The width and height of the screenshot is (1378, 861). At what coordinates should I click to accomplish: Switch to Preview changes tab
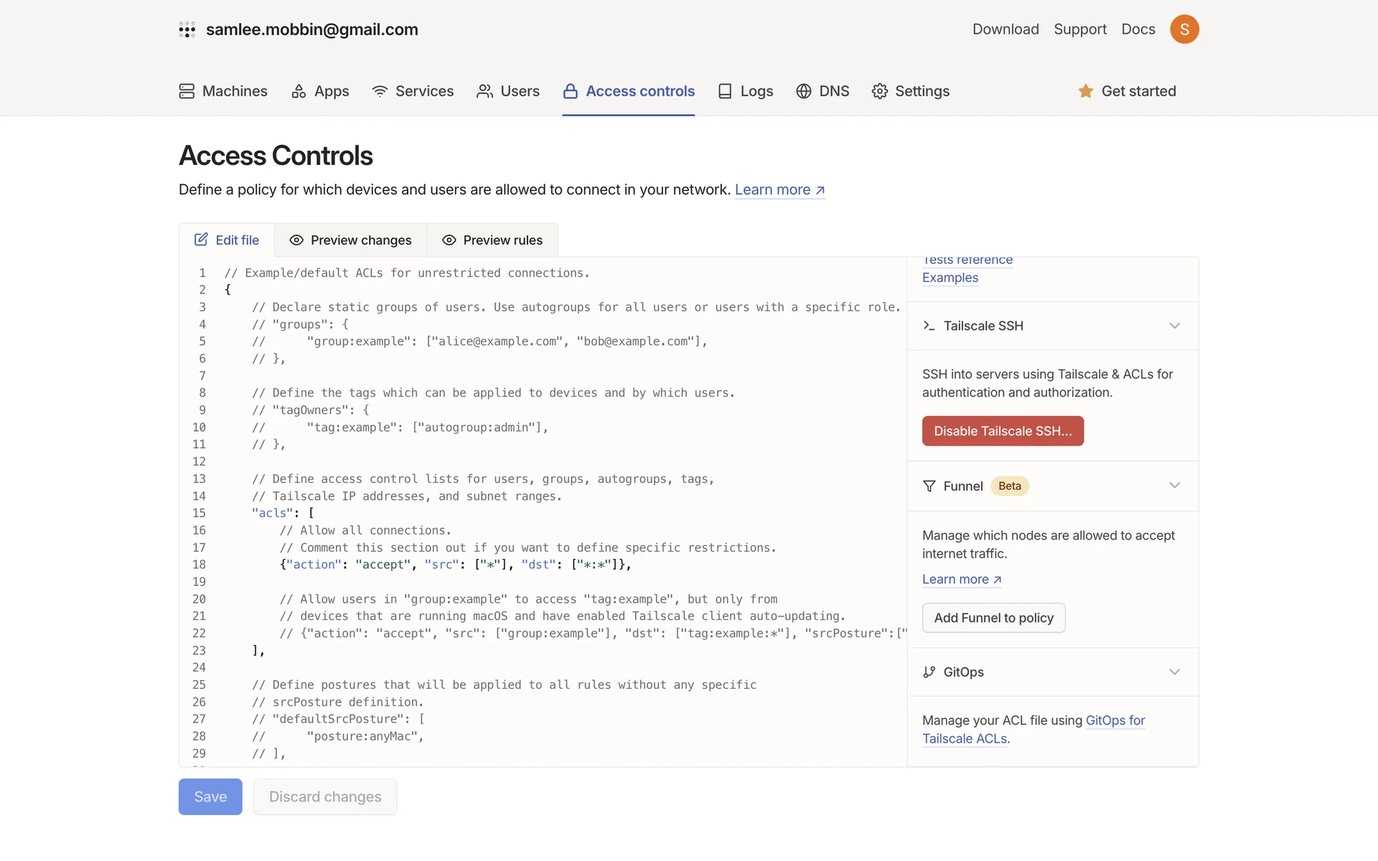click(350, 240)
